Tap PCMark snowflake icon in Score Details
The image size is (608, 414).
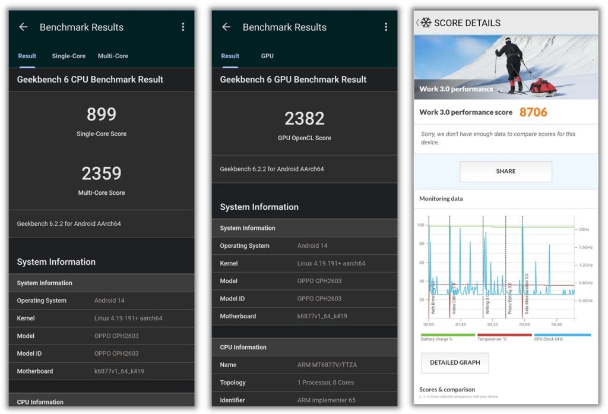(426, 23)
